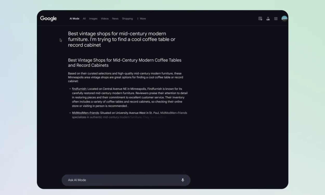The width and height of the screenshot is (325, 195).
Task: Click the Ask AI Mode input field
Action: click(x=104, y=180)
